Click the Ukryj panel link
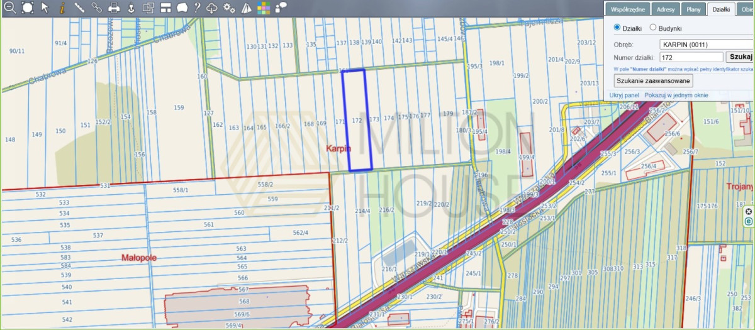 [624, 95]
